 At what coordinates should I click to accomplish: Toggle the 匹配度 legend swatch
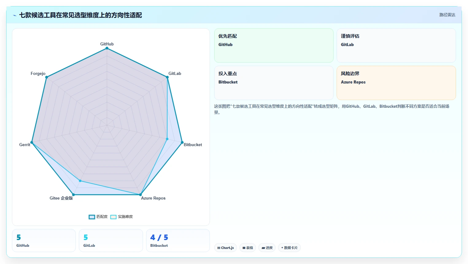pyautogui.click(x=92, y=217)
